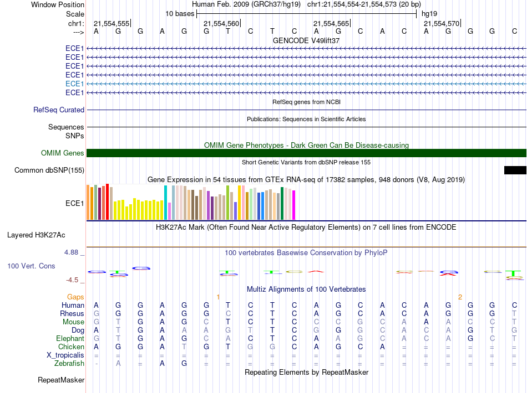
Task: Click the Window Position label at top
Action: [x=58, y=4]
